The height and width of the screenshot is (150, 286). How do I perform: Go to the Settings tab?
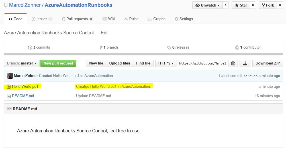(x=184, y=19)
